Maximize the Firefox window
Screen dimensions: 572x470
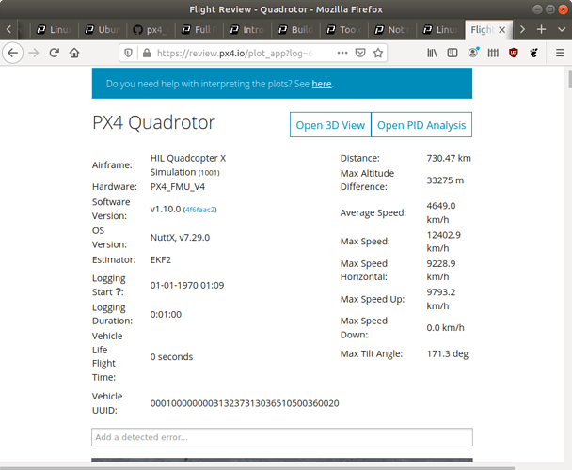point(550,9)
